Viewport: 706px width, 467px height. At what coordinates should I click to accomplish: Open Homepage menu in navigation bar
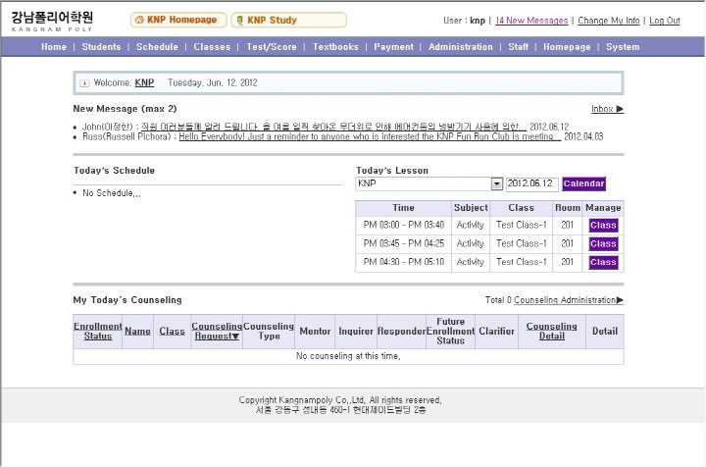(x=567, y=47)
